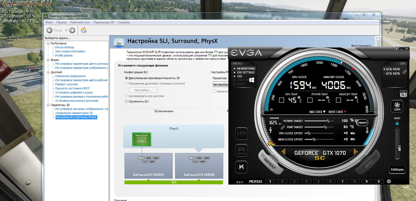This screenshot has width=416, height=201.
Task: Open the Файл menu
Action: click(x=49, y=22)
